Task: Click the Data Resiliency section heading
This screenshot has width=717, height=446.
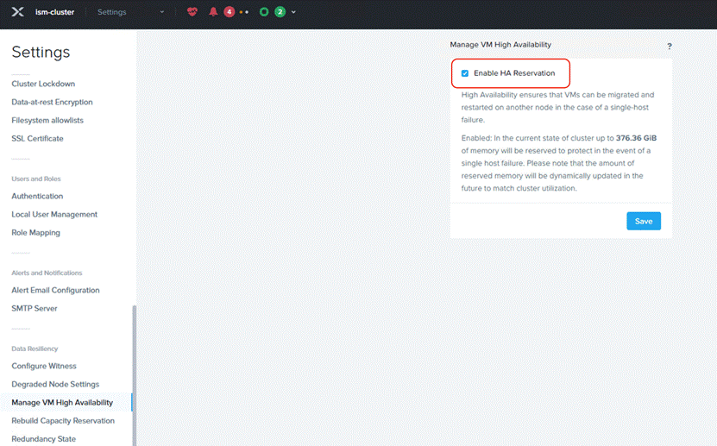Action: (35, 349)
